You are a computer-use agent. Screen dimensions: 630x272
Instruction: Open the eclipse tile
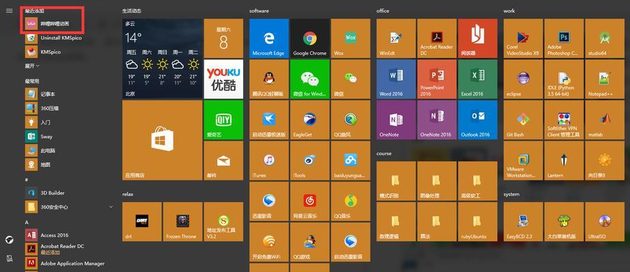[x=523, y=79]
